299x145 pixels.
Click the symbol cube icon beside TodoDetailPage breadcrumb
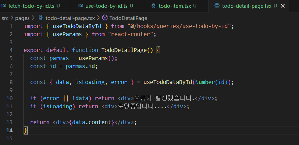(105, 18)
